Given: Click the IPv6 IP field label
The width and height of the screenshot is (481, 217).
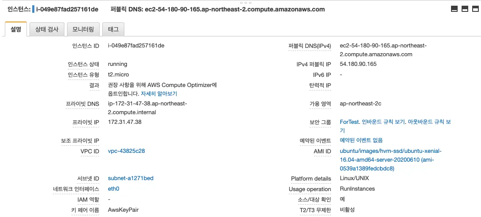Looking at the screenshot, I should tap(322, 75).
